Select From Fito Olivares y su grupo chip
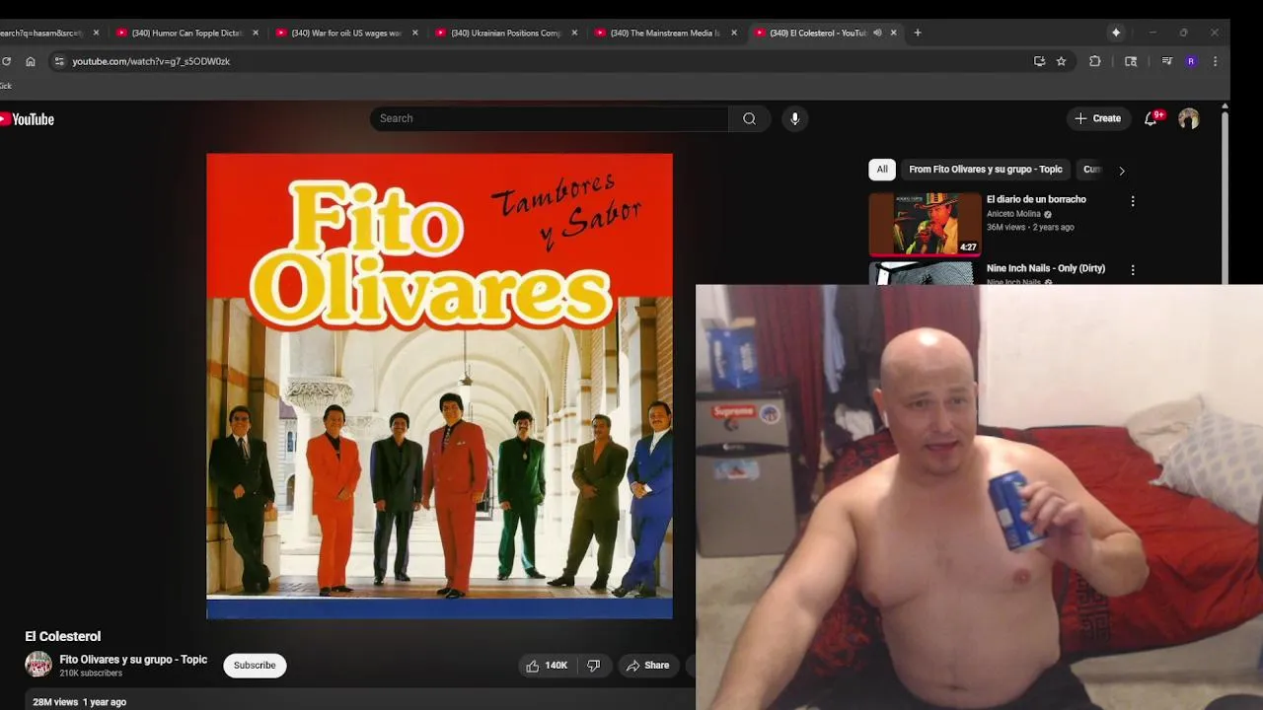The width and height of the screenshot is (1263, 710). [x=985, y=170]
